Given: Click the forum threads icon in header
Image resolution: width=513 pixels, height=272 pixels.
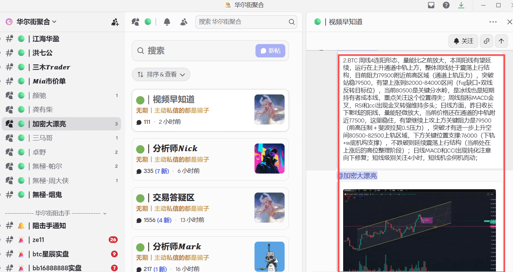Looking at the screenshot, I should [x=135, y=22].
